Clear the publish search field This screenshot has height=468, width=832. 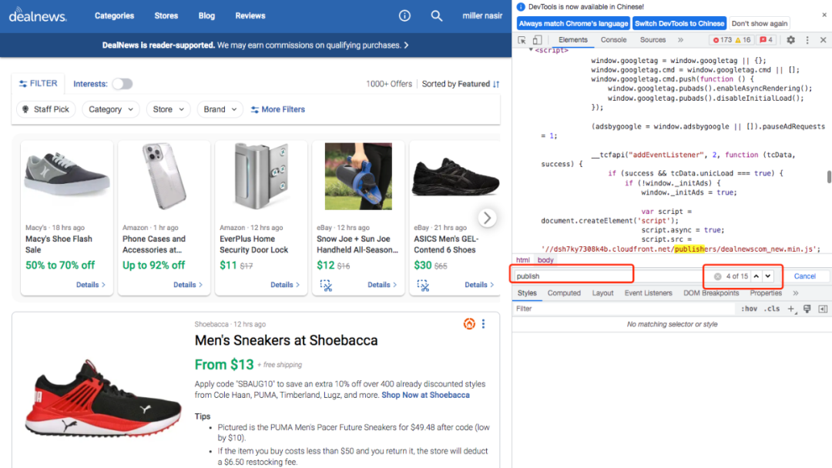tap(717, 276)
